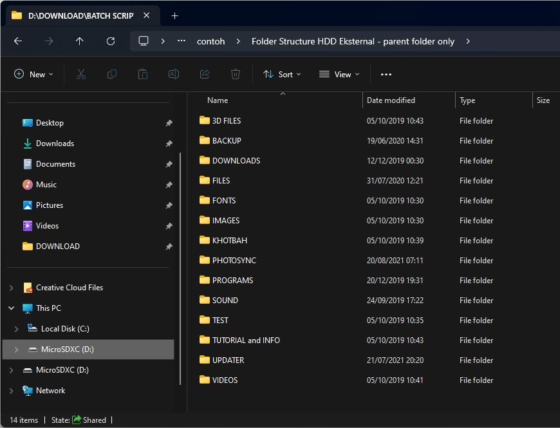The height and width of the screenshot is (428, 560).
Task: Click the Cut scissors icon
Action: 81,74
